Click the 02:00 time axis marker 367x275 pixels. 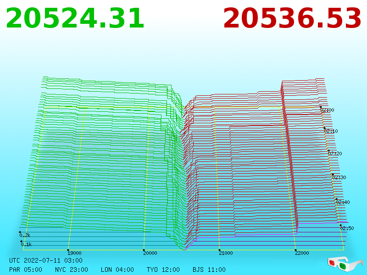point(328,110)
